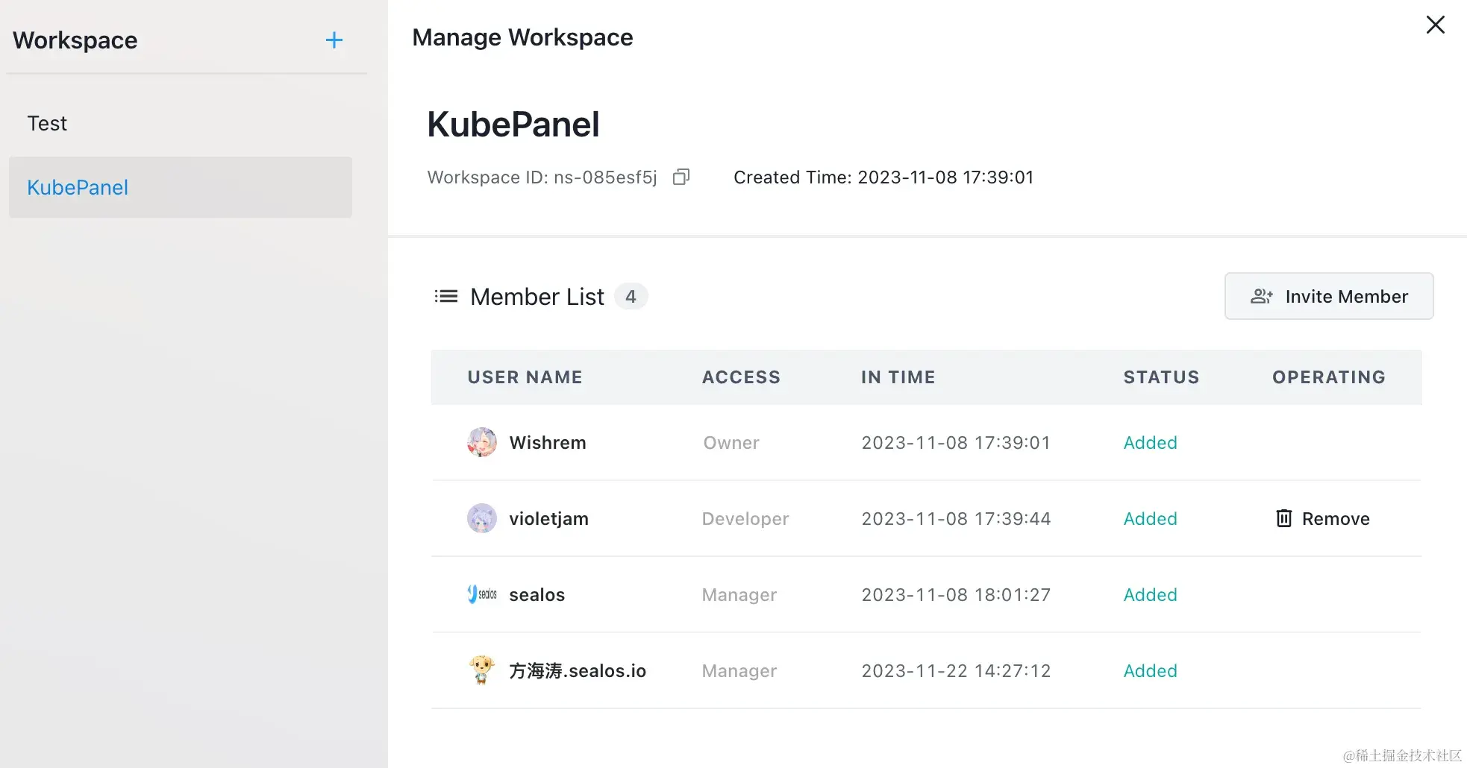Open violetjam's Developer access dropdown

point(745,518)
